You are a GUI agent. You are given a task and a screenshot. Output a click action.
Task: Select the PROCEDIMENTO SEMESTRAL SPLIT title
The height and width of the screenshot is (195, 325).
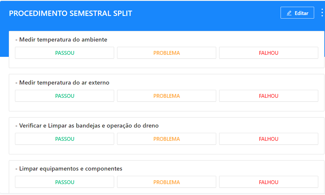70,13
